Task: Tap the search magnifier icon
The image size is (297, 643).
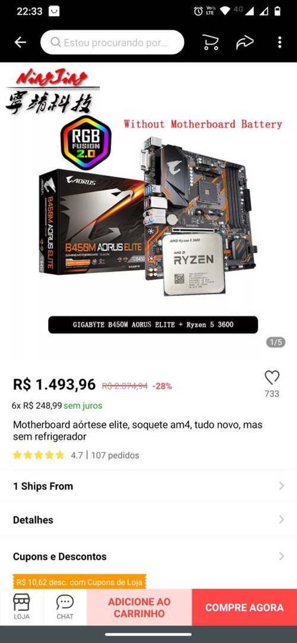Action: [56, 42]
